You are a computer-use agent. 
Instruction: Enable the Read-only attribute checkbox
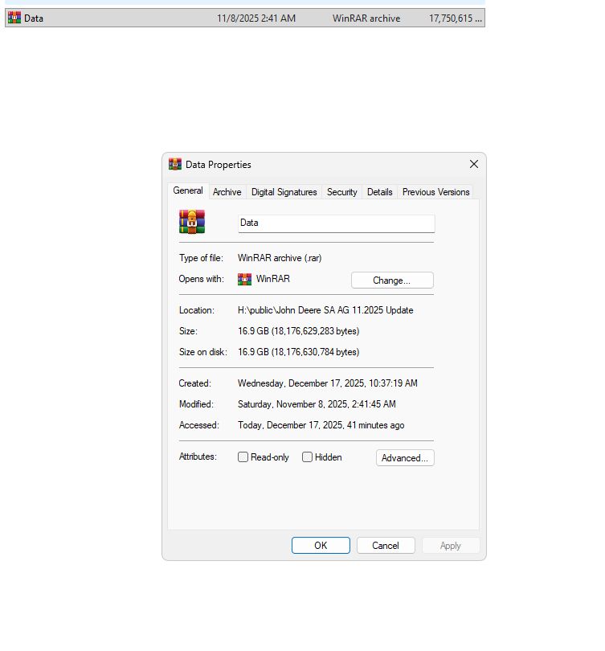click(243, 457)
